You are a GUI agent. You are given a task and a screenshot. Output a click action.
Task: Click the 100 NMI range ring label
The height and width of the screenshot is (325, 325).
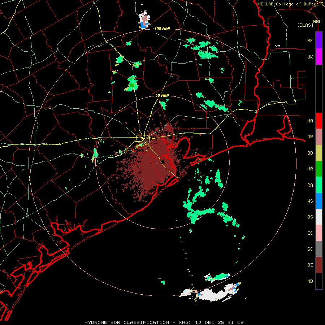(162, 29)
